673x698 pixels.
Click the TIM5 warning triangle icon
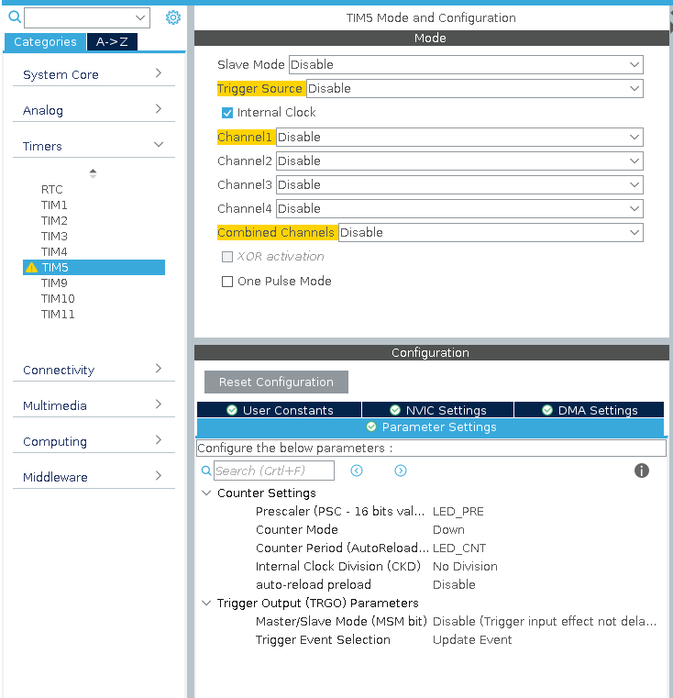pos(31,268)
